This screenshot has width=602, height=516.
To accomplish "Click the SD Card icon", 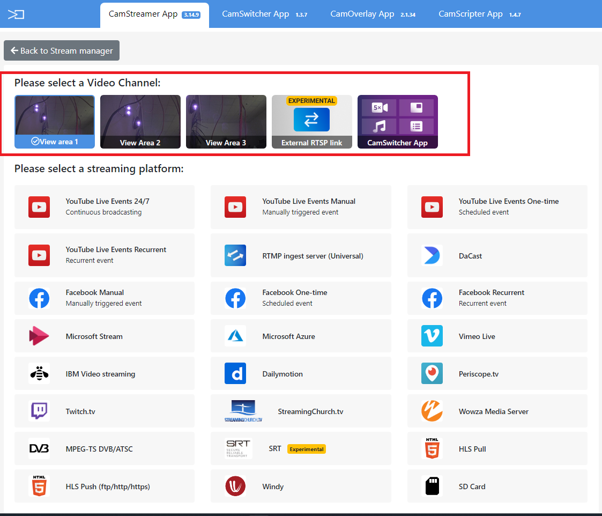I will [432, 486].
